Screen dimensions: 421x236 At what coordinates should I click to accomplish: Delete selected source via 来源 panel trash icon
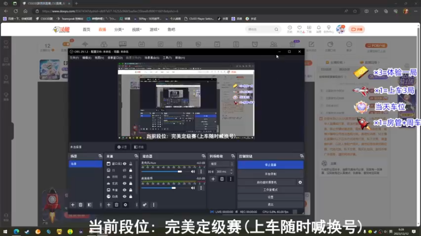point(116,205)
